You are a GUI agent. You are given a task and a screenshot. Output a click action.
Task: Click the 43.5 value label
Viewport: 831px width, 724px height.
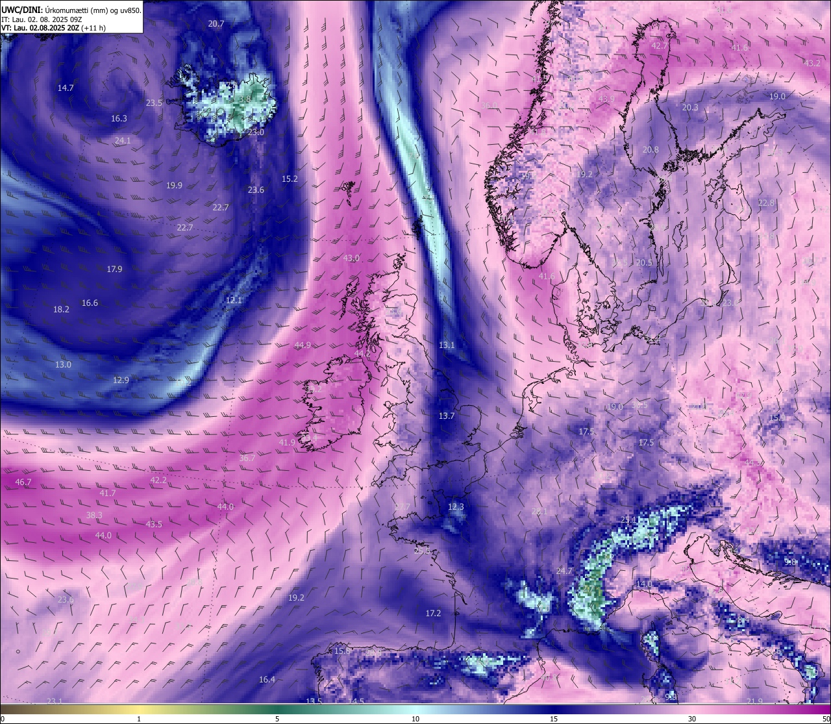tap(154, 524)
